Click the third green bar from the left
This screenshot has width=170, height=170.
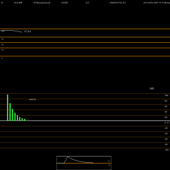pos(13,115)
